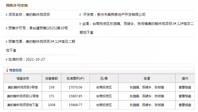Click the street cell in the 12号楼 row
Viewport: 198px width, 112px height.
pos(147,96)
